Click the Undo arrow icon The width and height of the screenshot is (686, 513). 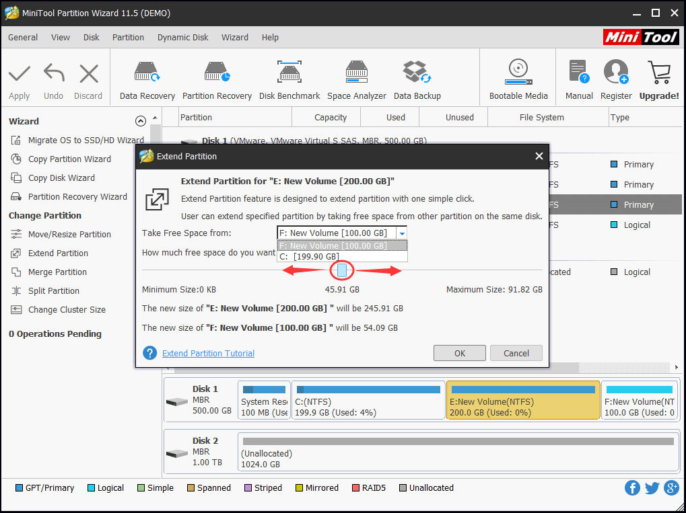click(x=54, y=73)
